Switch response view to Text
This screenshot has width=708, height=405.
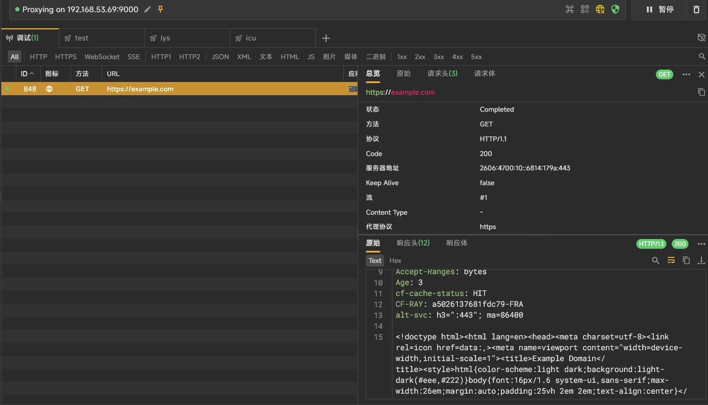pos(375,261)
